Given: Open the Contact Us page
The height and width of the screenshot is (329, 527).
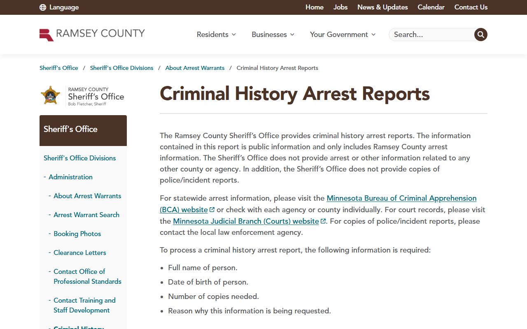Looking at the screenshot, I should point(471,7).
